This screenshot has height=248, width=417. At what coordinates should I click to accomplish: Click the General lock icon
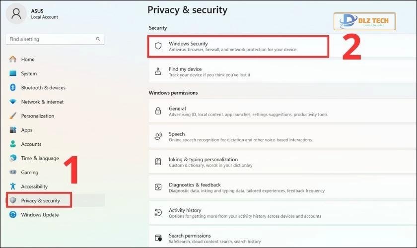158,111
